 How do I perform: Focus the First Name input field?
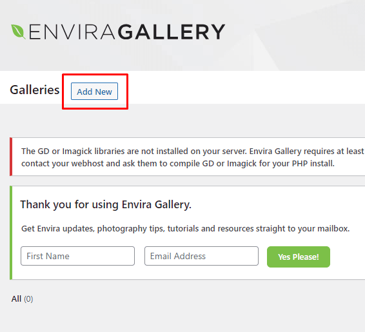tap(78, 256)
